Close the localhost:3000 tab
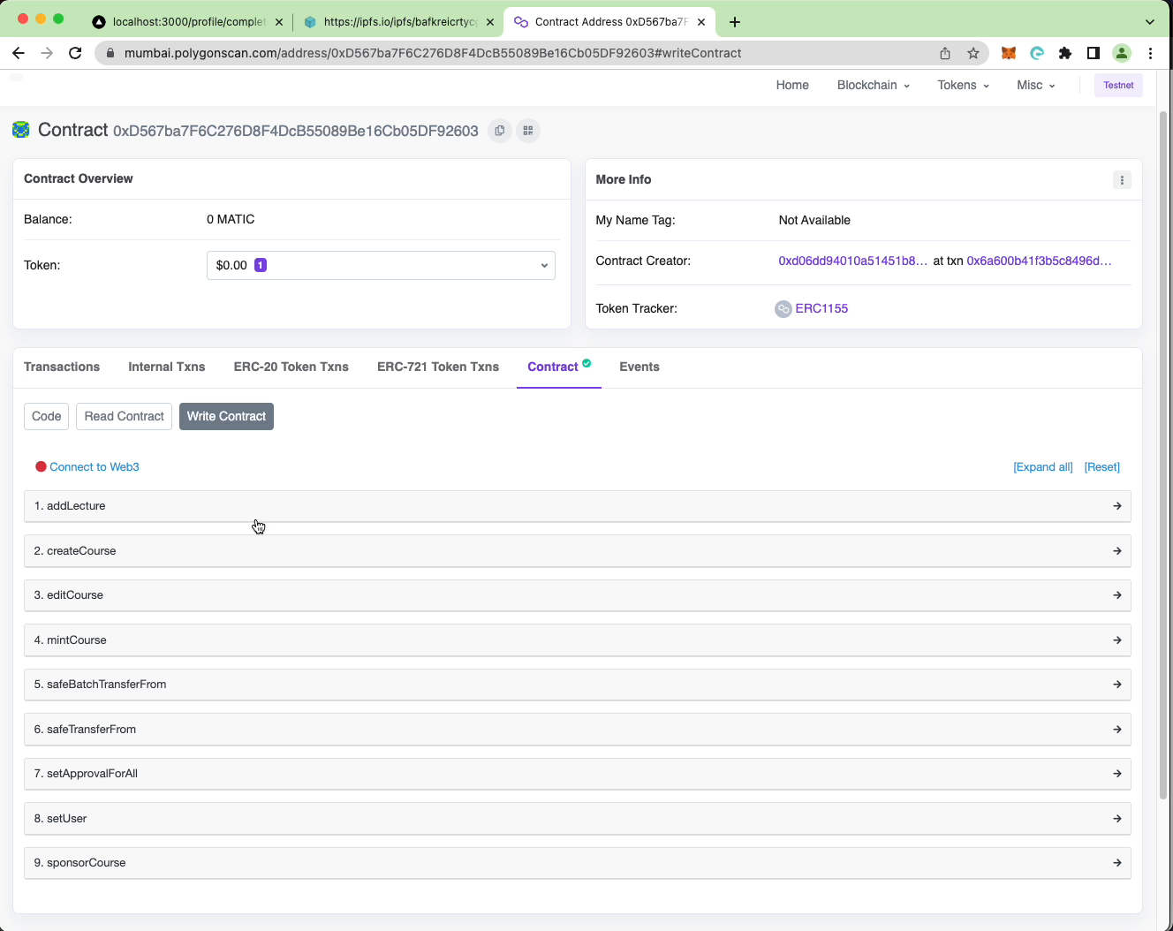This screenshot has height=931, width=1173. click(279, 22)
